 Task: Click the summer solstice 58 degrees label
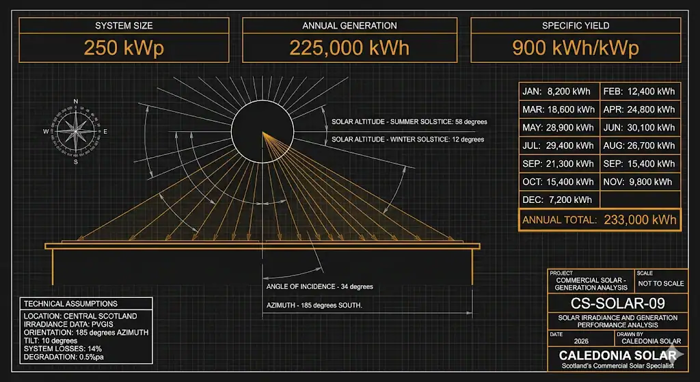(409, 122)
